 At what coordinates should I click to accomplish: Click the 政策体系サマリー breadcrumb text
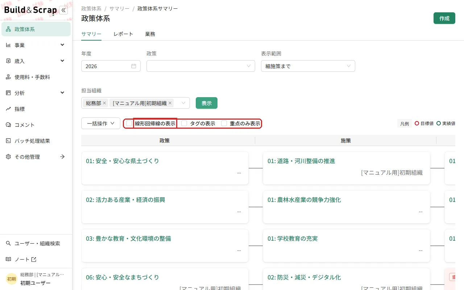coord(158,9)
